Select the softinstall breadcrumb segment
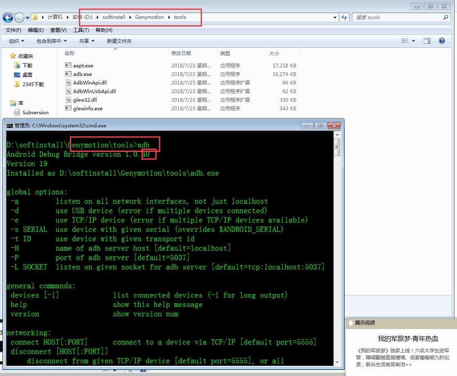 114,17
